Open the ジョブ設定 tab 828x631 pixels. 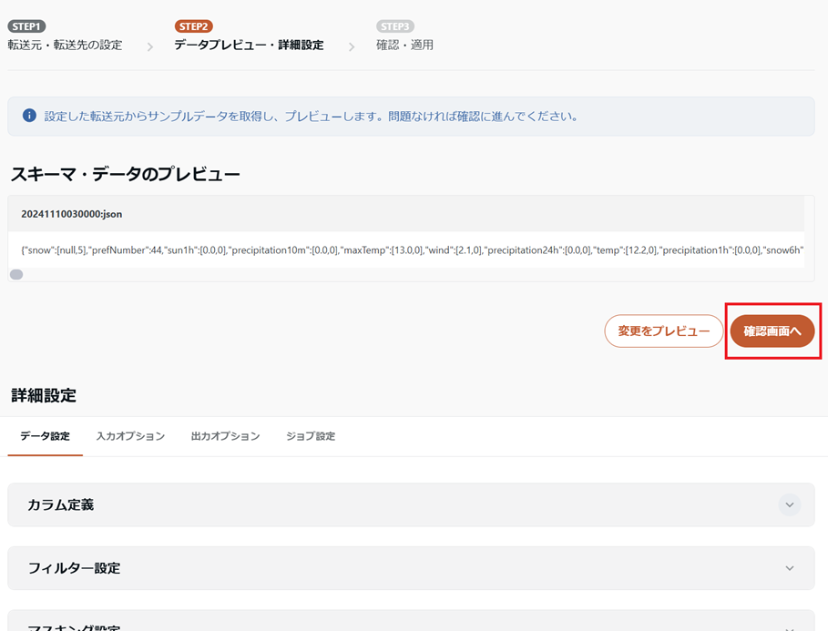pos(312,436)
